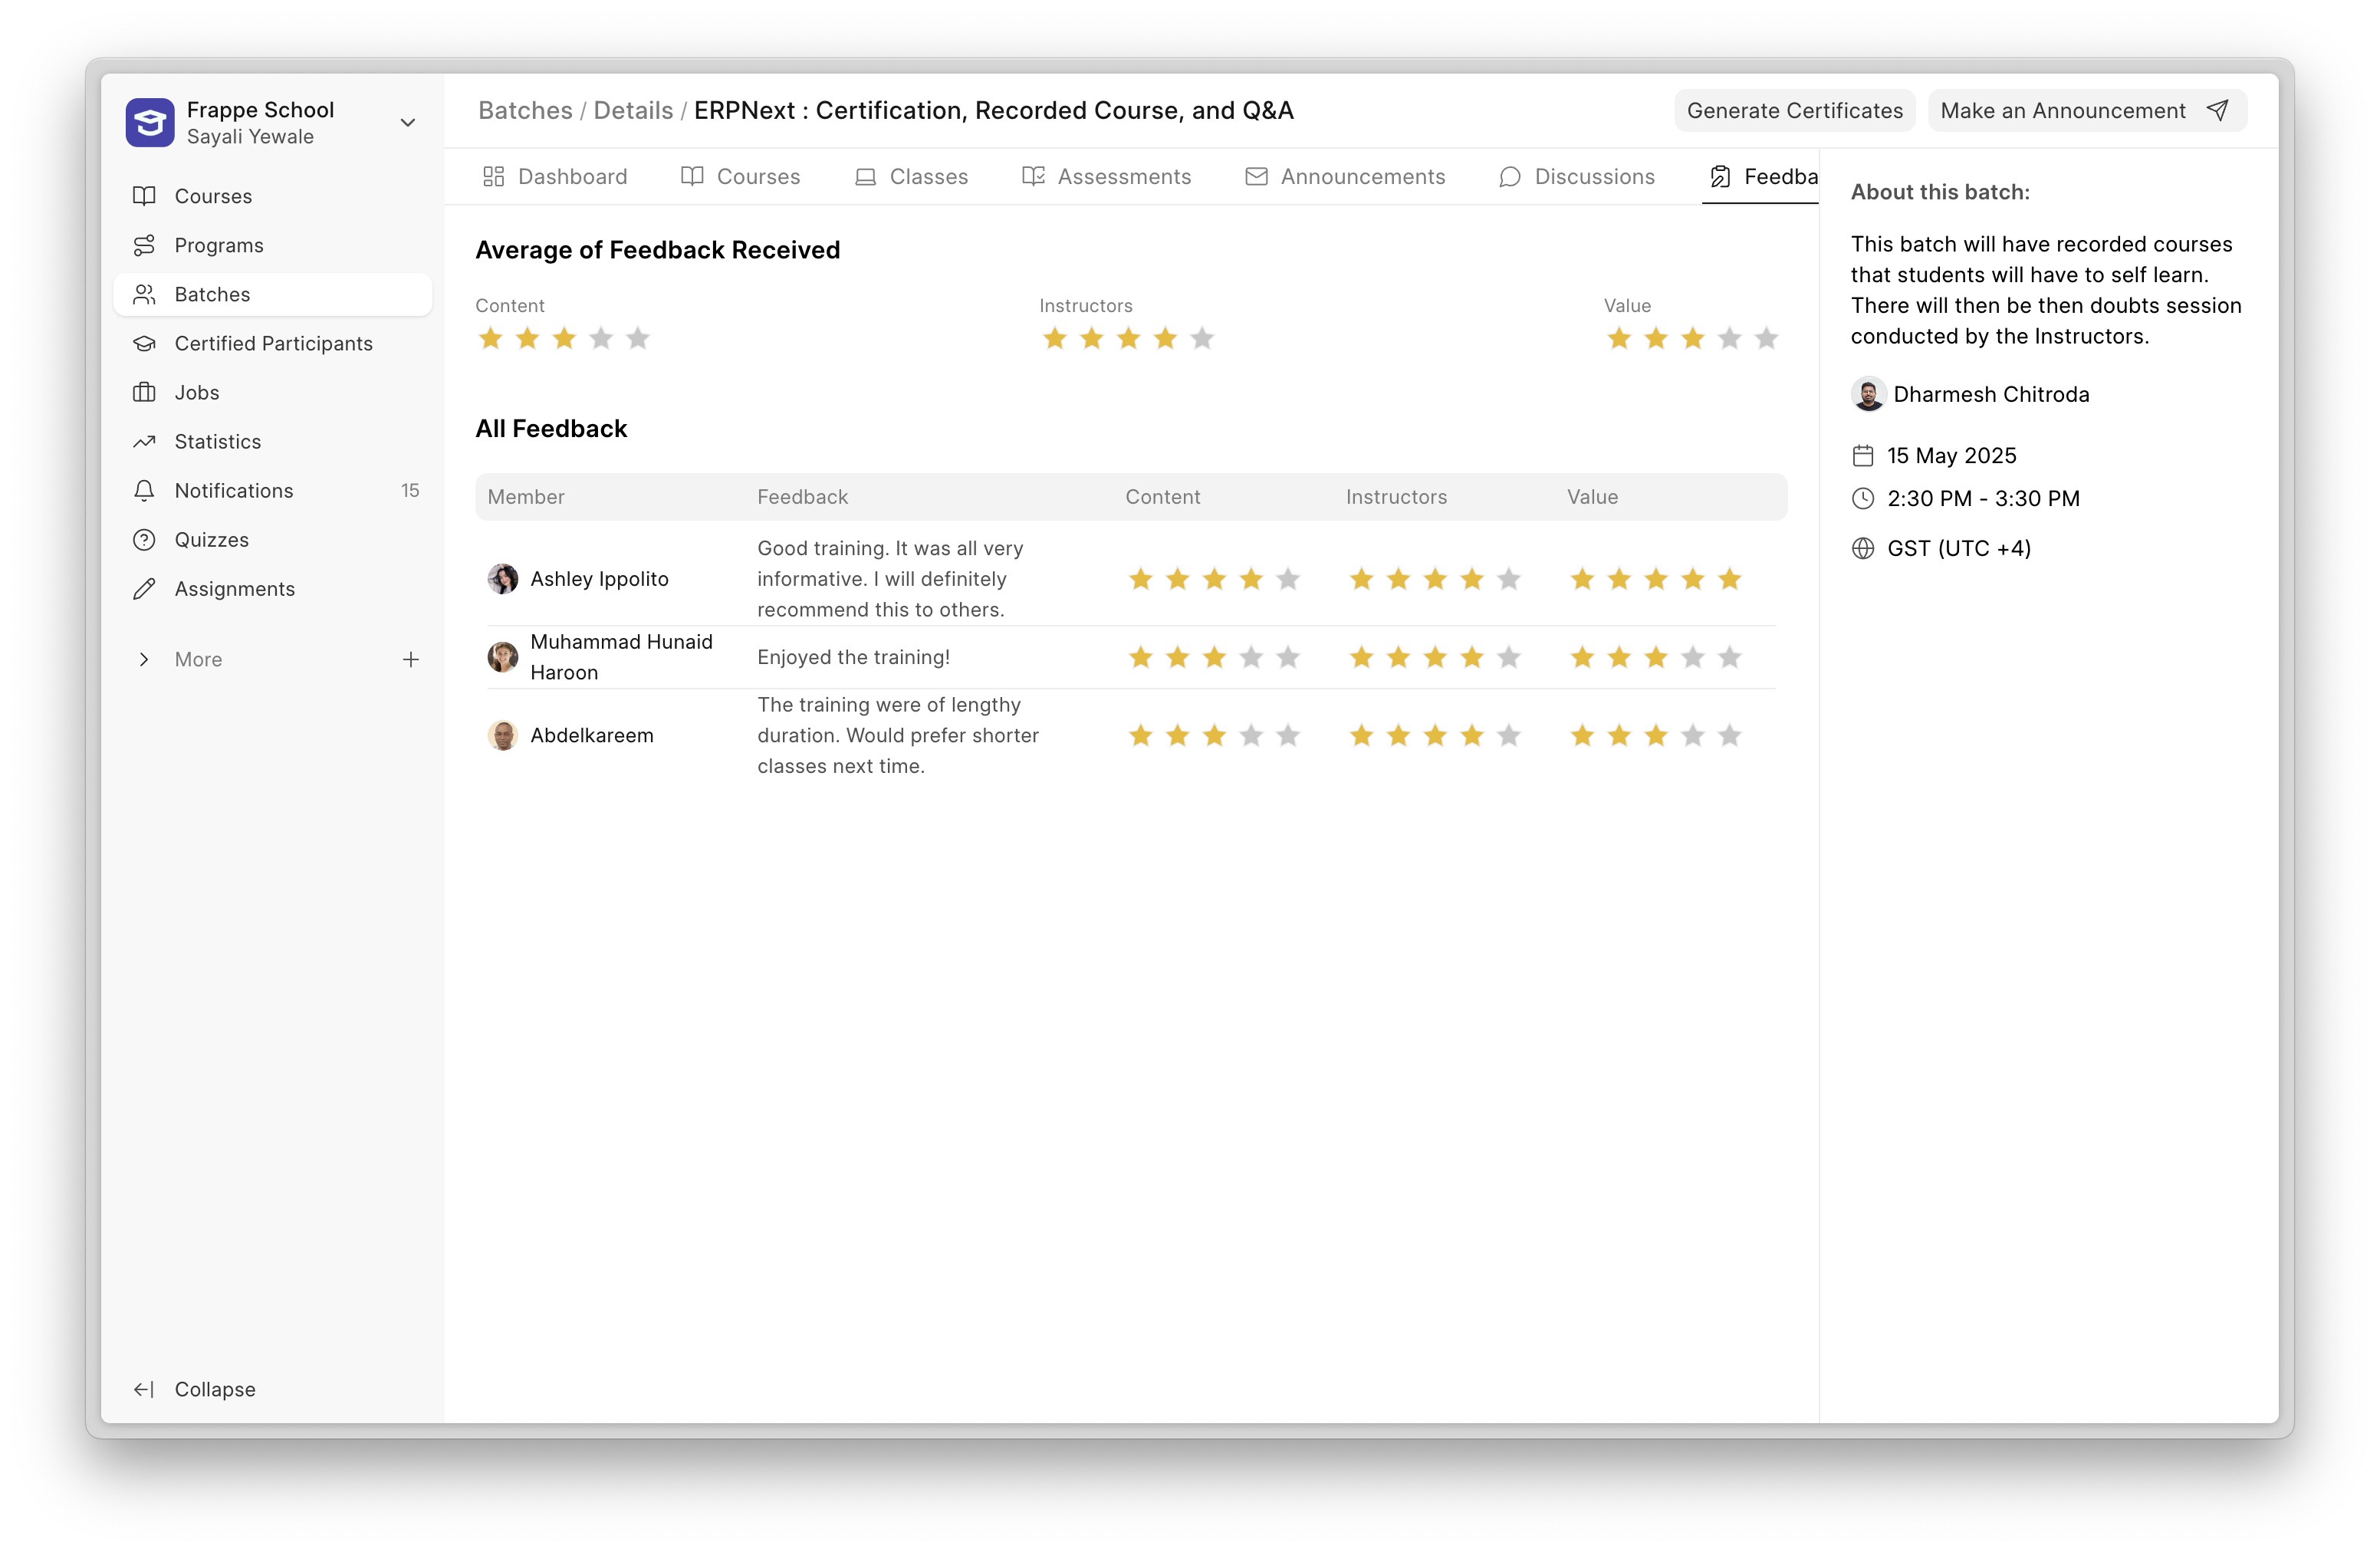Expand the More section in the sidebar
This screenshot has height=1552, width=2380.
point(145,659)
